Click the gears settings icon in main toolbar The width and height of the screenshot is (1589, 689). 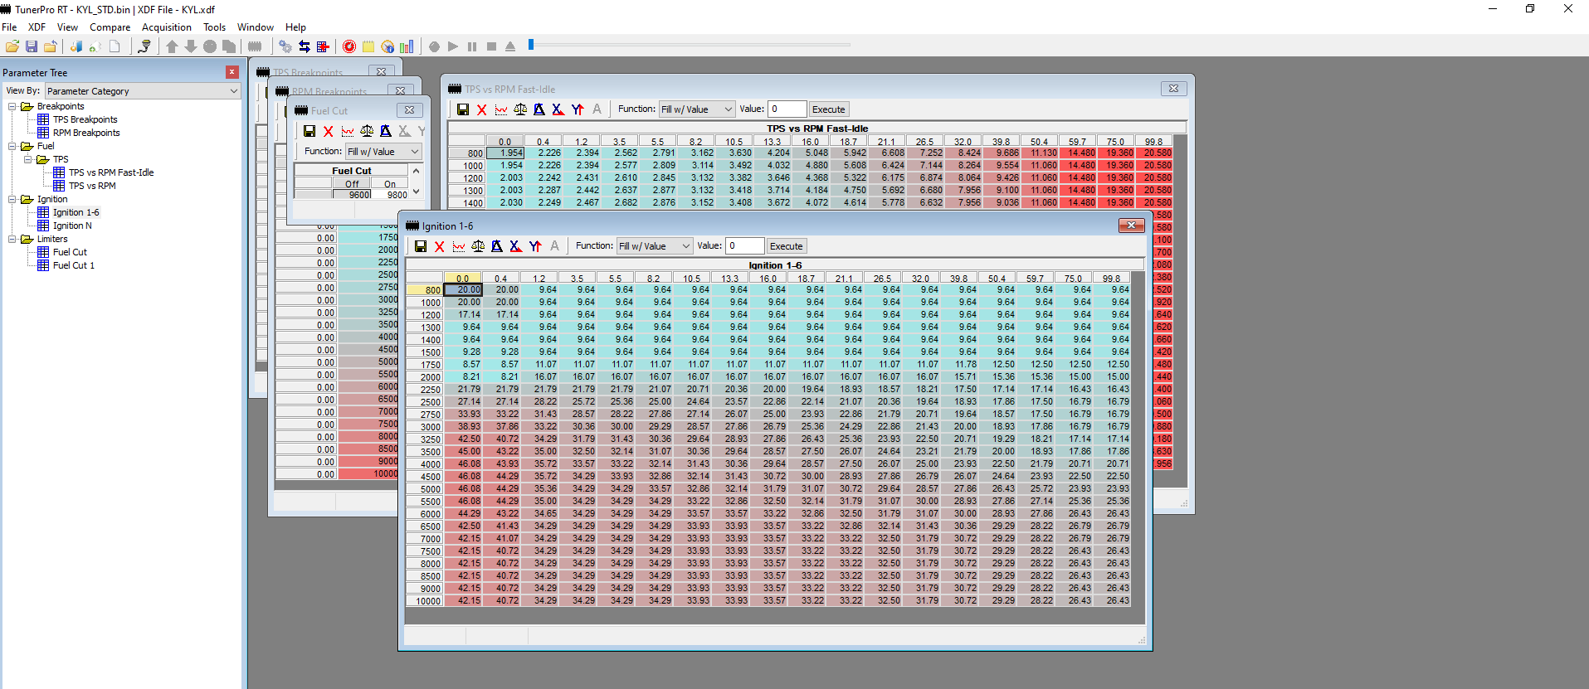285,46
